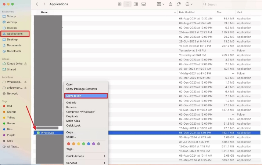This screenshot has height=165, width=262.
Task: Click the Share icon in the toolbar
Action: point(171,4)
